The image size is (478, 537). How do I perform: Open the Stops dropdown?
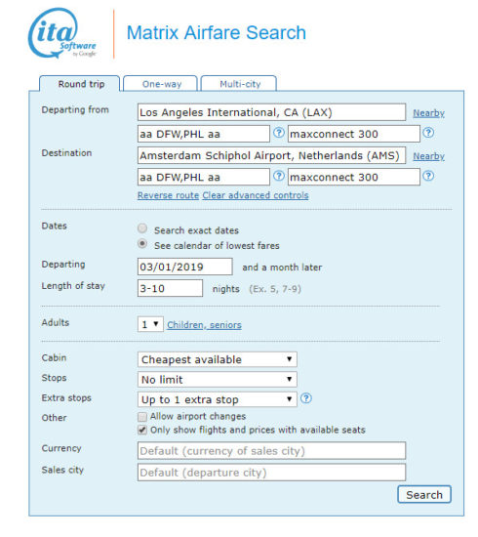pyautogui.click(x=218, y=380)
